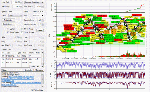
Task: Click the MACD indicator chart
Action: [101, 85]
